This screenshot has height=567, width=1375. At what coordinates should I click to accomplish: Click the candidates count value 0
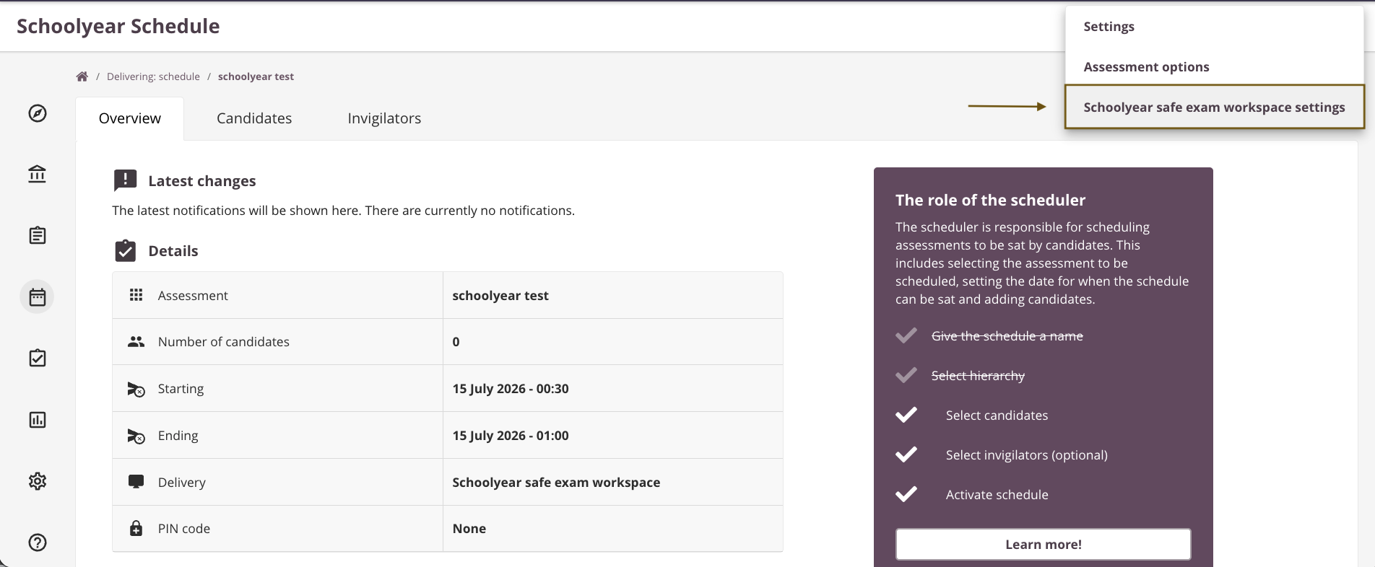tap(456, 342)
